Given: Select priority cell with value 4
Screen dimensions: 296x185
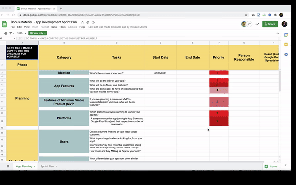Looking at the screenshot, I should [x=219, y=90].
